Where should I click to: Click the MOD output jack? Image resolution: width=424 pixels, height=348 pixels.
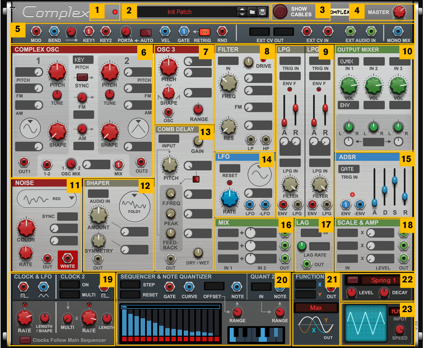coord(36,31)
